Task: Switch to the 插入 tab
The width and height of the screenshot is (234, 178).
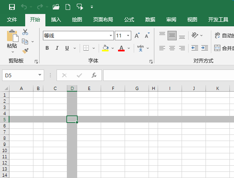Action: pyautogui.click(x=56, y=20)
